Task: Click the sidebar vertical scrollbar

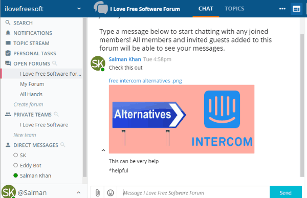Action: tap(84, 98)
